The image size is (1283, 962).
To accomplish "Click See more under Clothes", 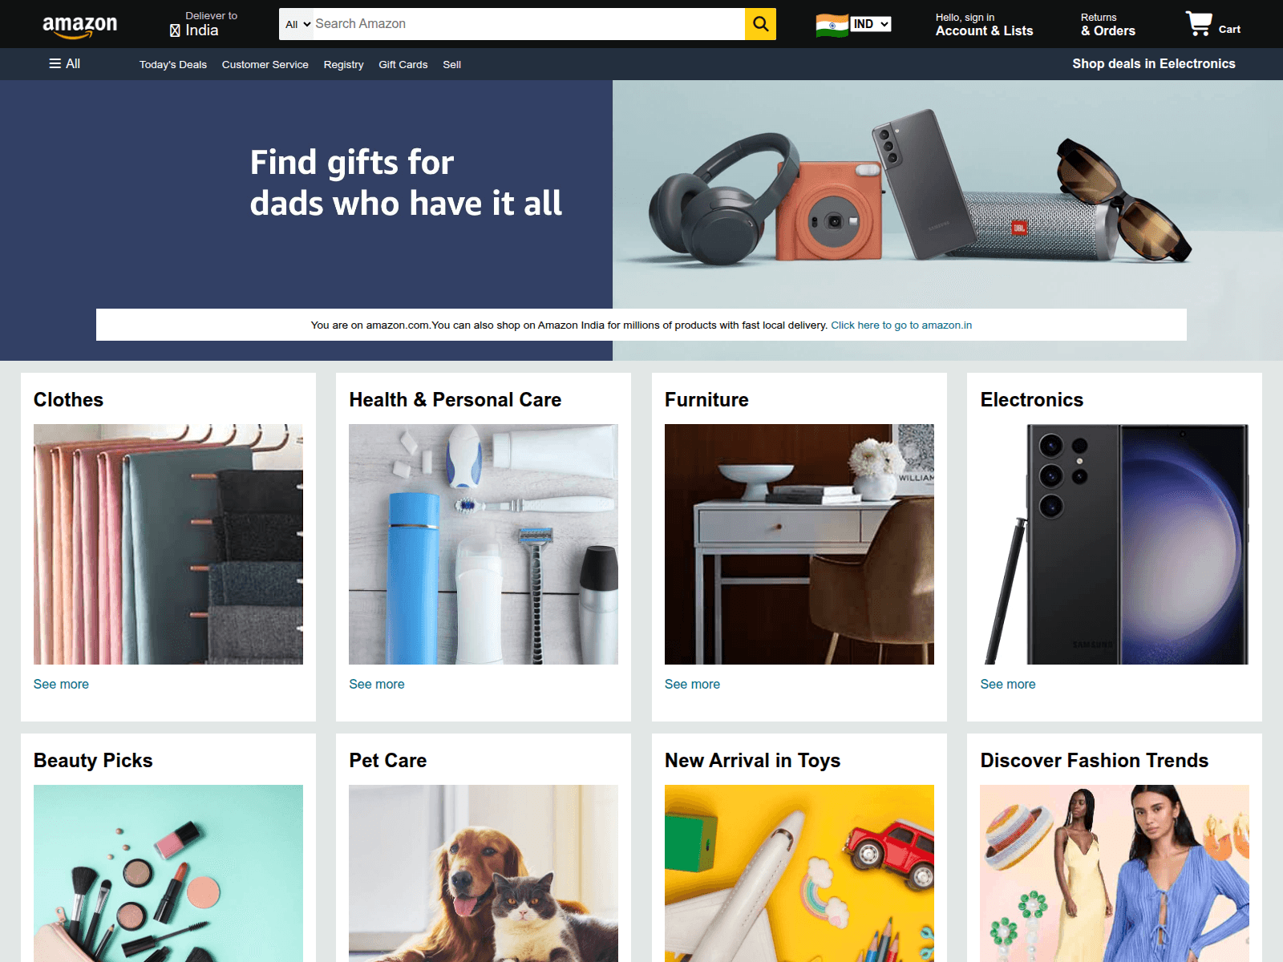I will pyautogui.click(x=61, y=684).
